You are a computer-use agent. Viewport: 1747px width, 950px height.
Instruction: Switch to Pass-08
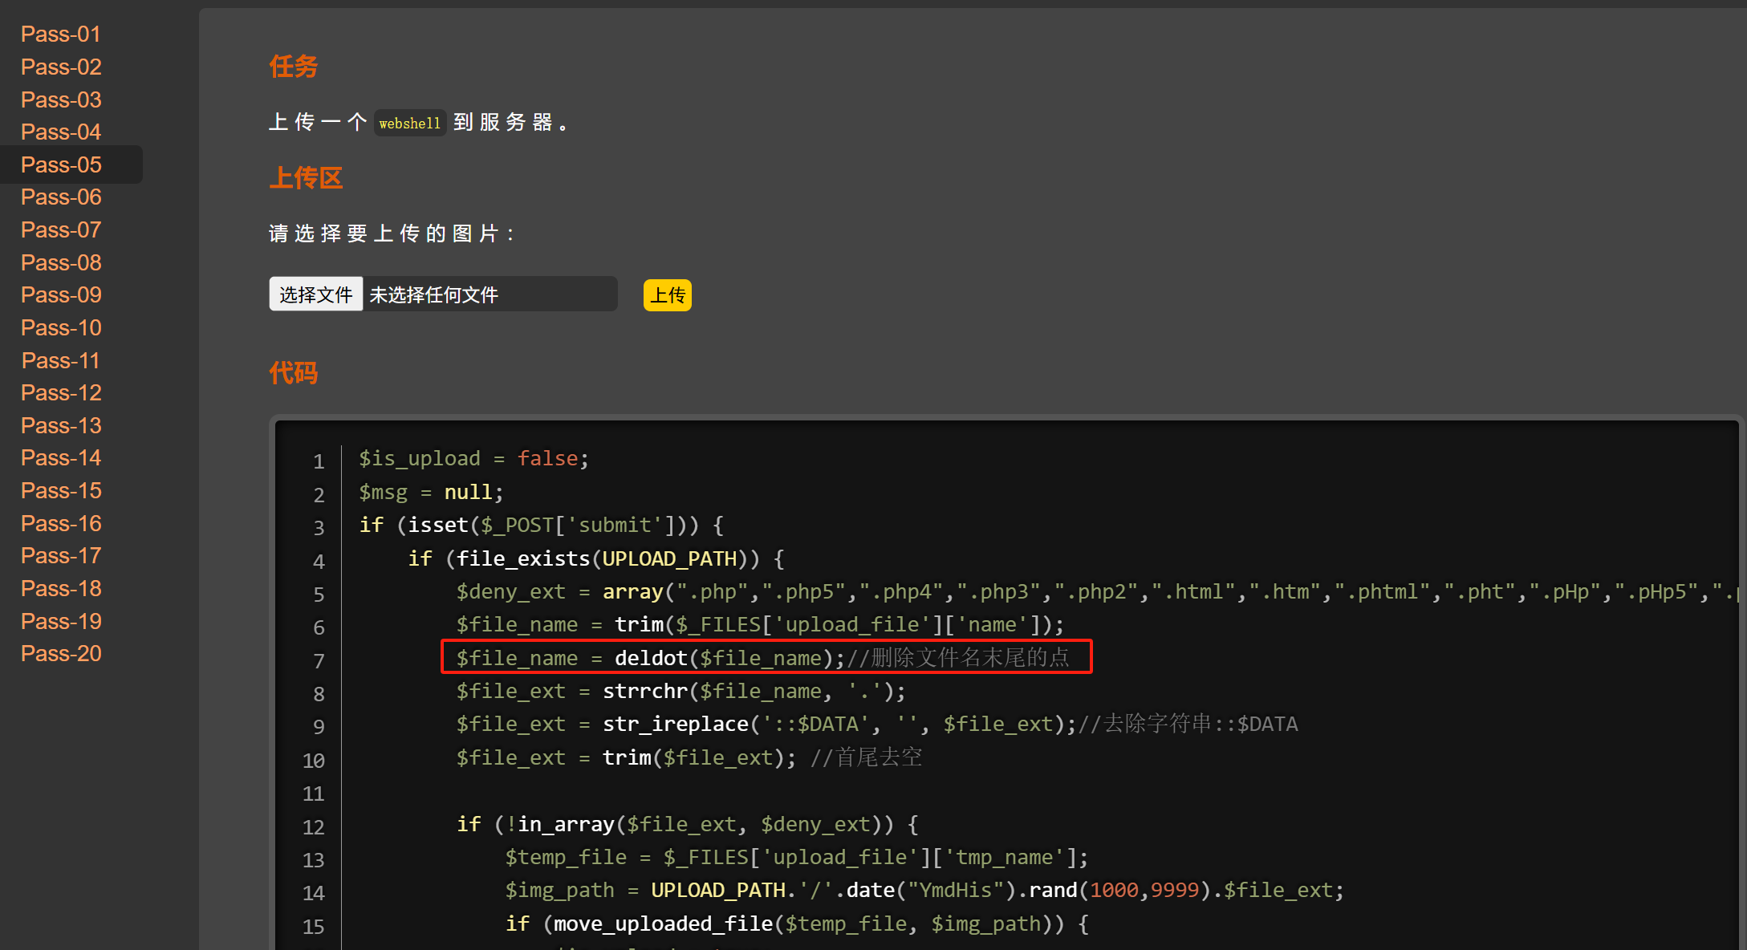point(61,262)
